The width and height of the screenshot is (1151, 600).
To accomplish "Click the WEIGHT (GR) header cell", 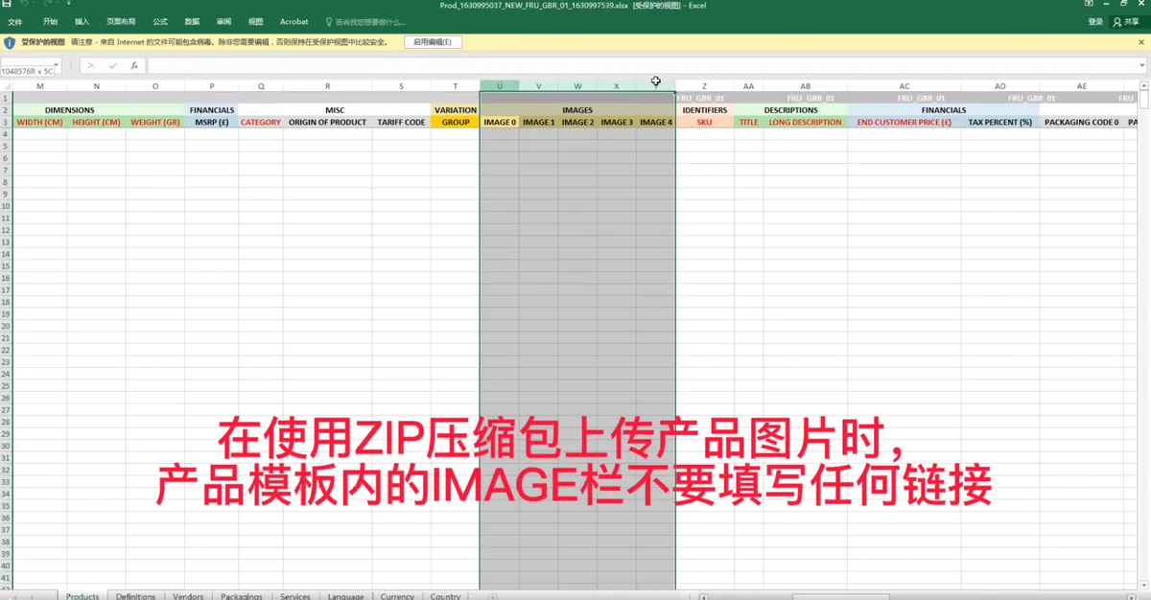I will click(155, 123).
